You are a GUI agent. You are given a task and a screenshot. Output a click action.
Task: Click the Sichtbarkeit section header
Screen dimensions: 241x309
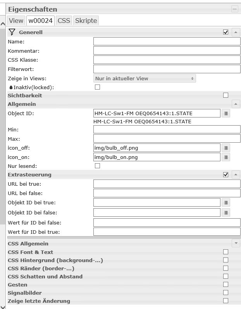[x=124, y=95]
